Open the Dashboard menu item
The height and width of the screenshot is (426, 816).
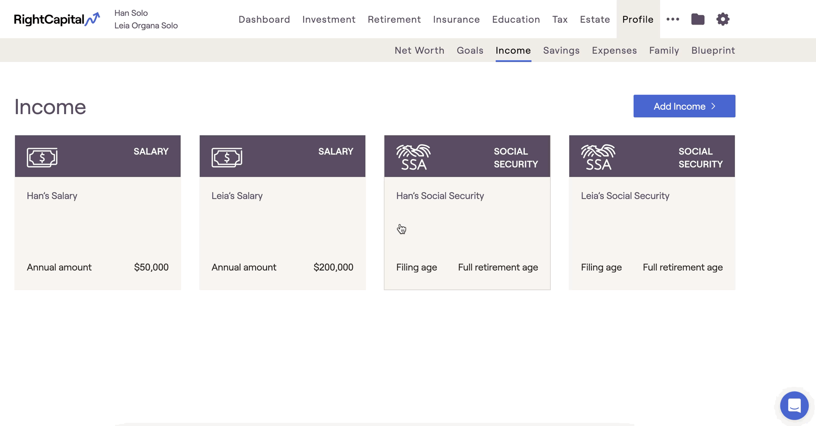(x=264, y=19)
